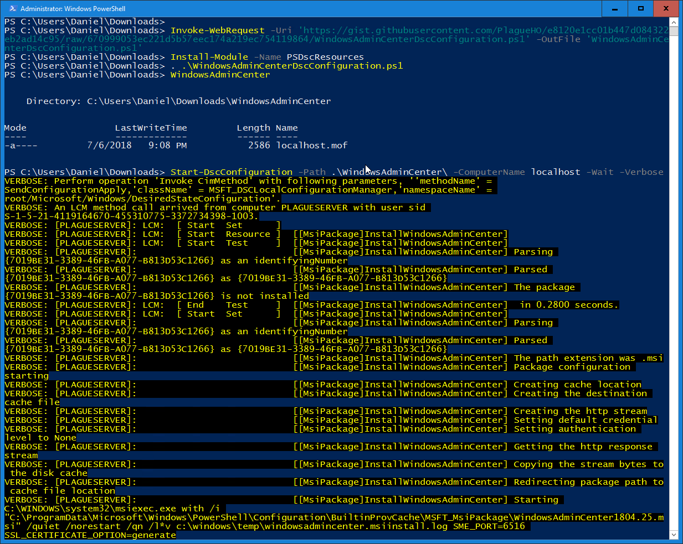Click the Start-DscConfiguration command text
683x544 pixels.
click(x=231, y=172)
